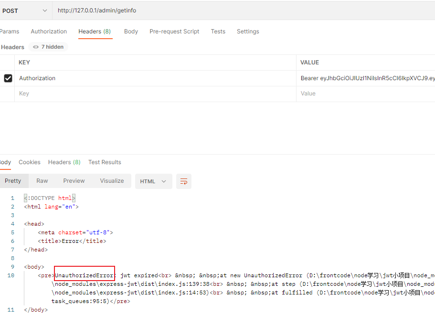435x314 pixels.
Task: Click the request URL field
Action: coord(244,11)
